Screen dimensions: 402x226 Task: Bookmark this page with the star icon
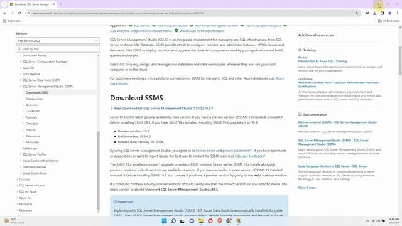click(357, 13)
